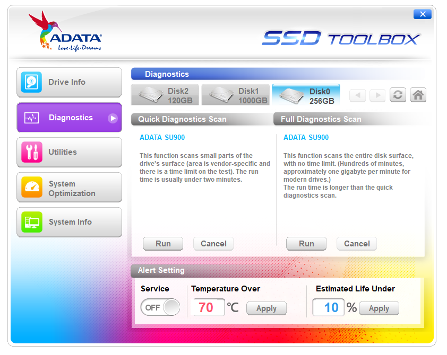The image size is (447, 355).
Task: Open the Utilities section
Action: (x=69, y=152)
